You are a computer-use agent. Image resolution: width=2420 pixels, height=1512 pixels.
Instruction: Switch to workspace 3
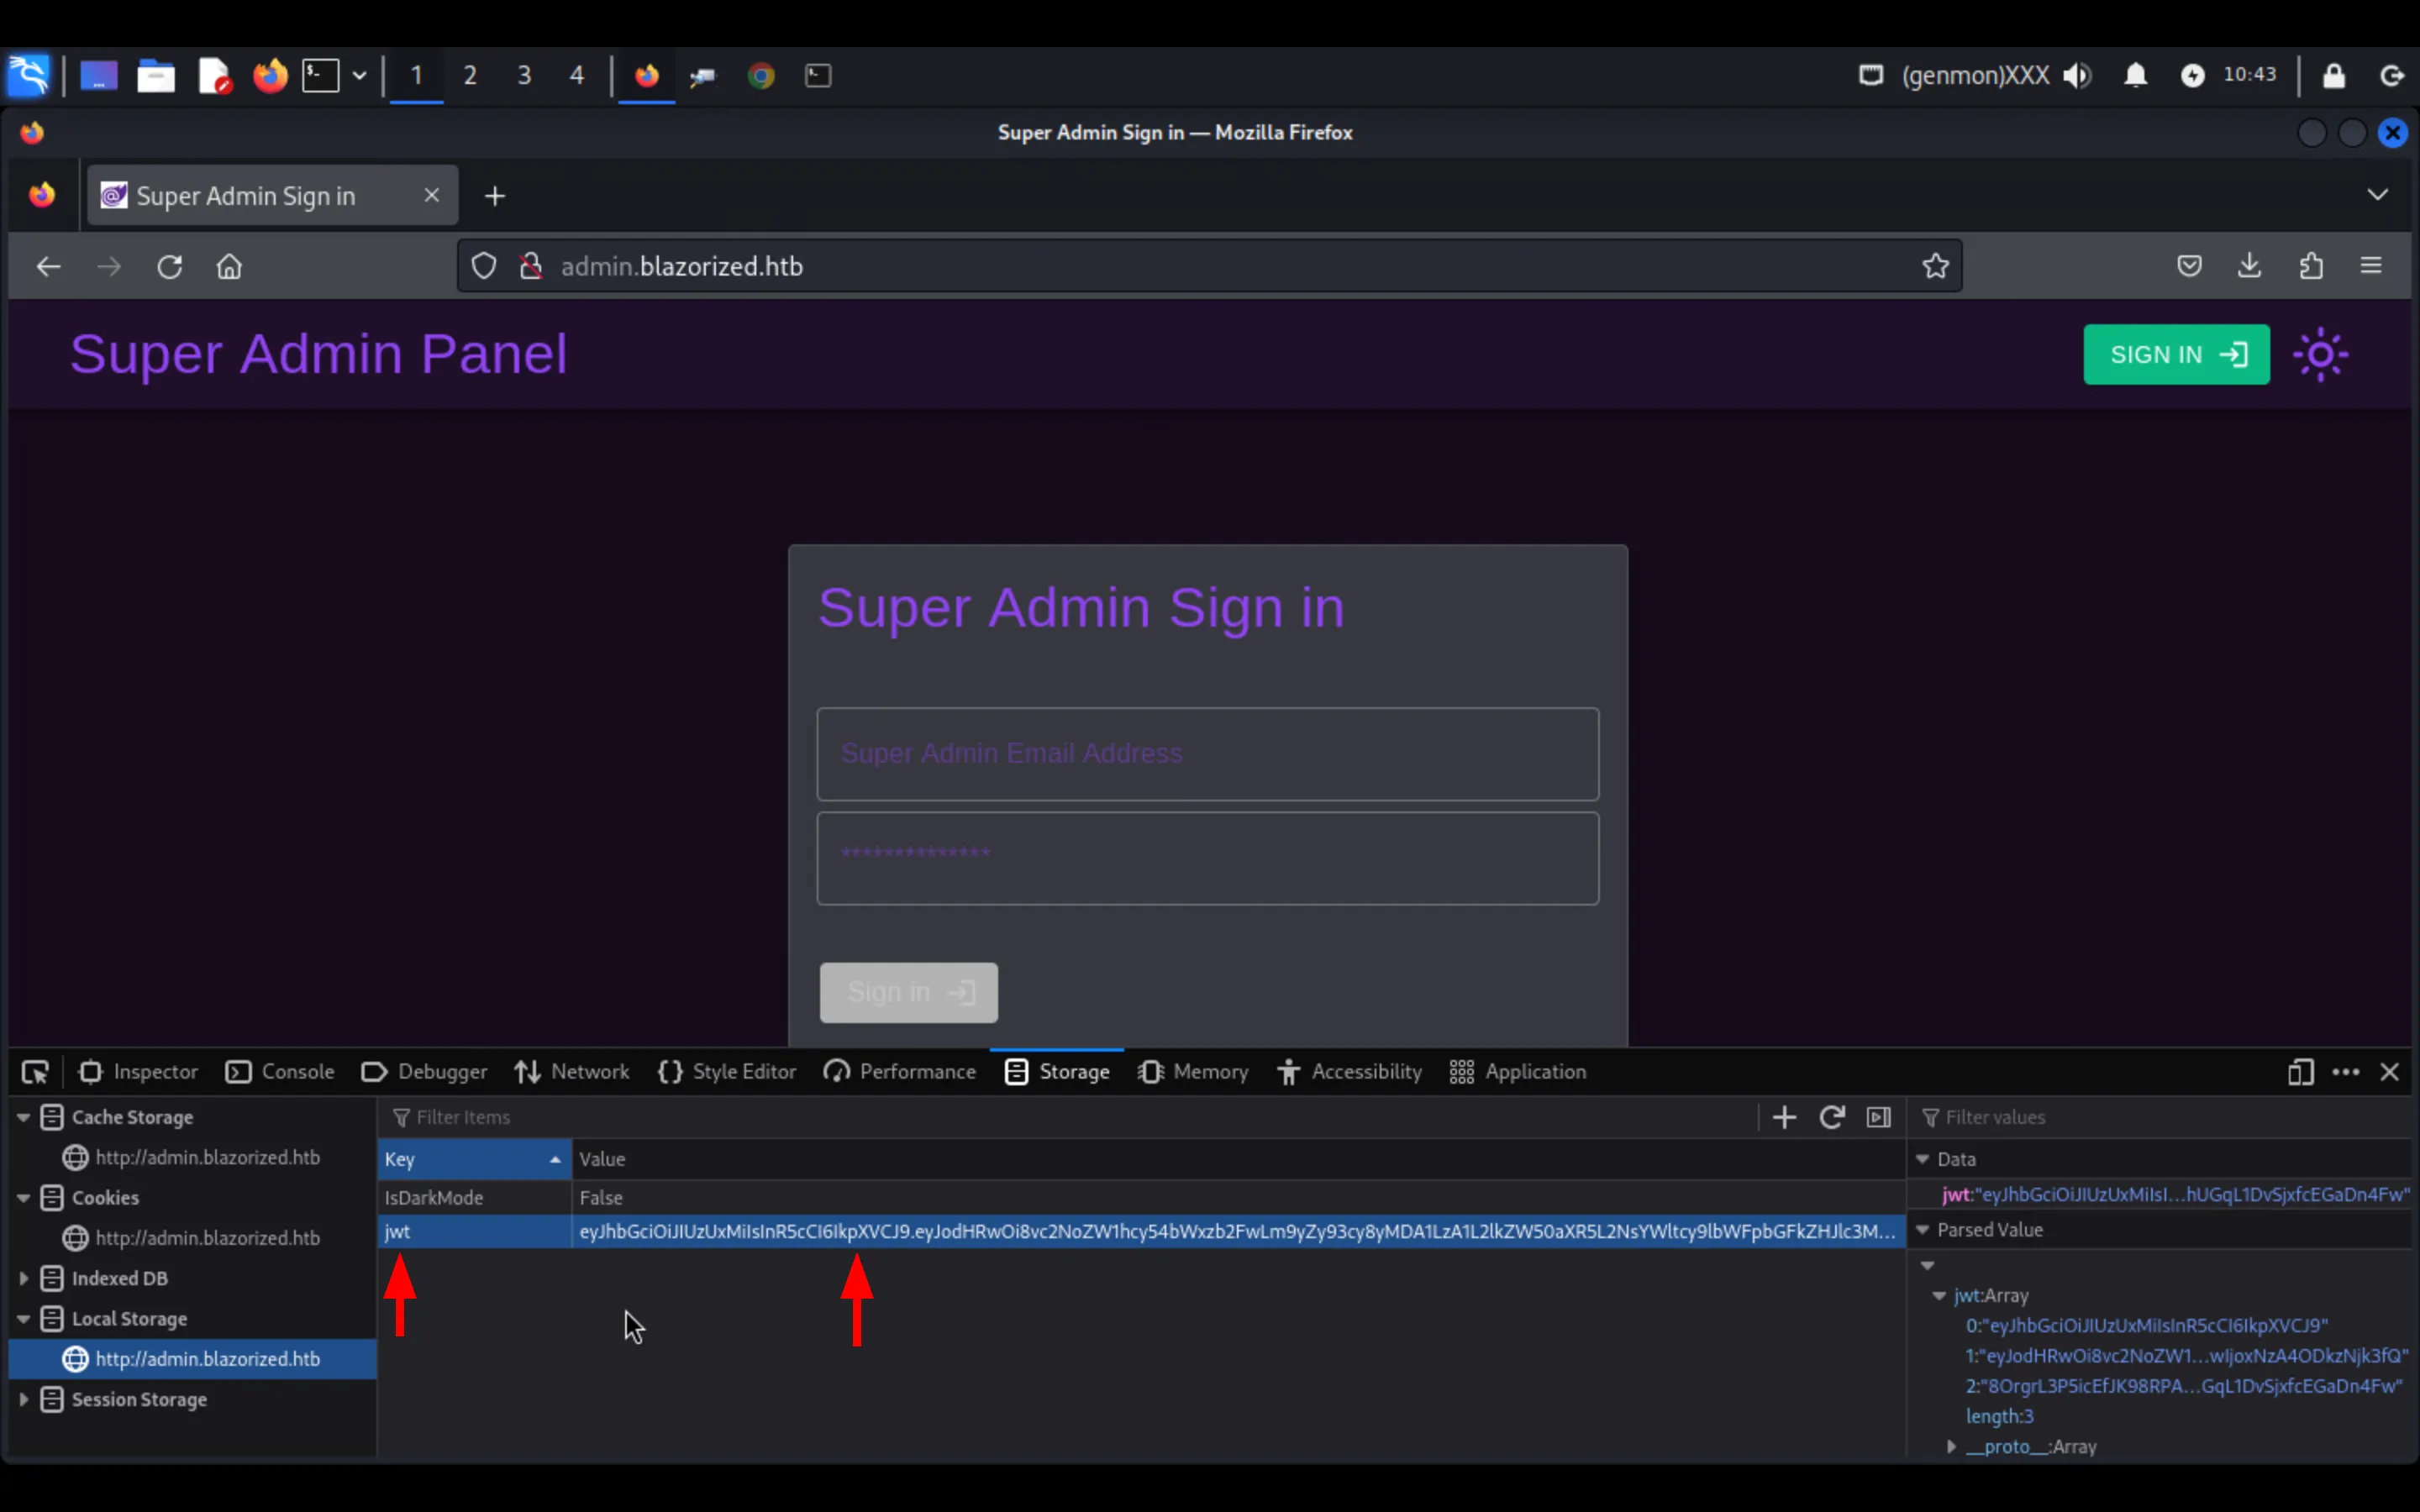(x=524, y=75)
